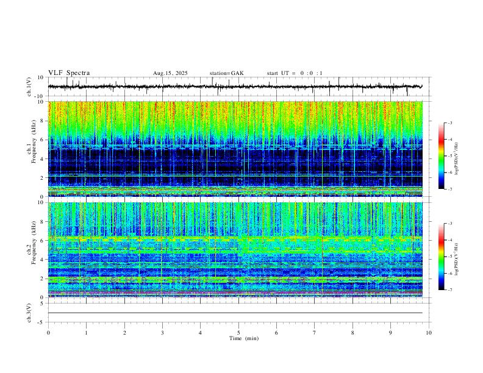
Task: Click the "-7" tick on the upper color bar
Action: (450, 189)
